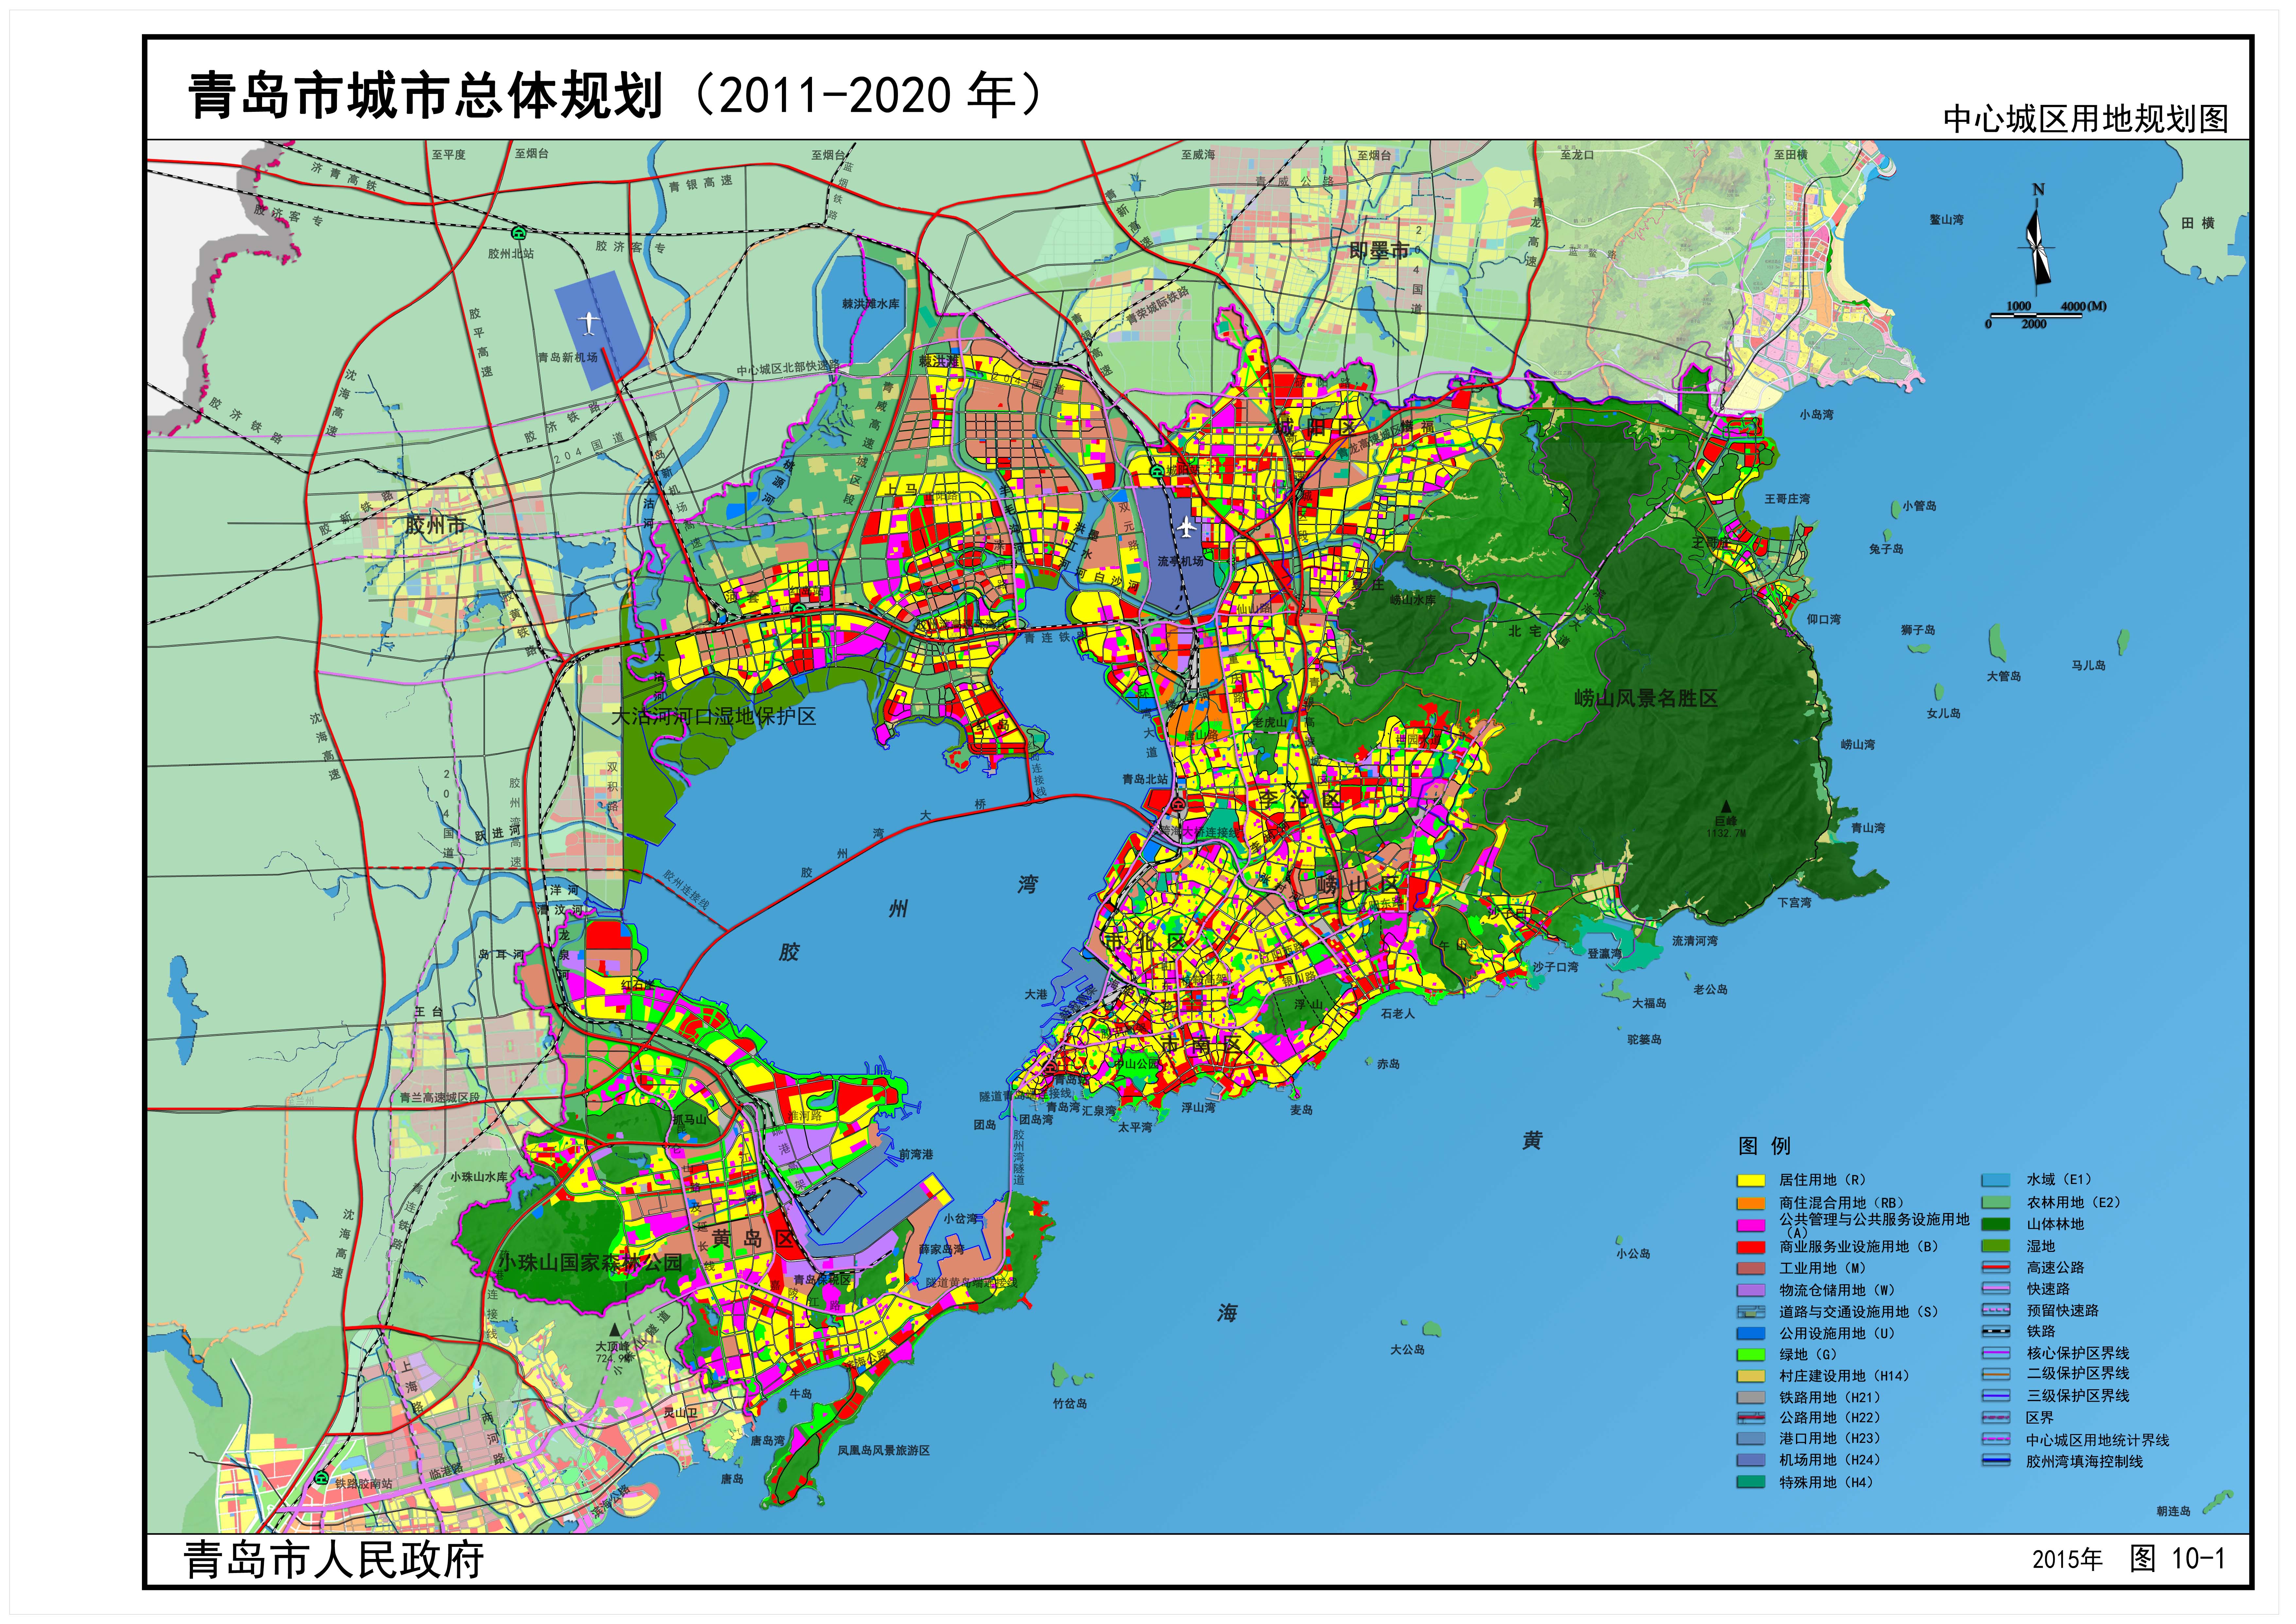Click the 图例 legend heading
The height and width of the screenshot is (1624, 2296).
1764,1146
